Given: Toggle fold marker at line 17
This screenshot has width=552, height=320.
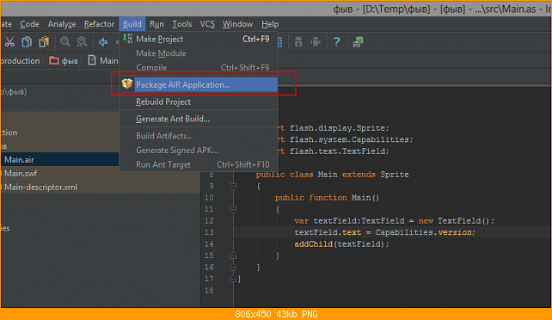Looking at the screenshot, I should pyautogui.click(x=233, y=279).
